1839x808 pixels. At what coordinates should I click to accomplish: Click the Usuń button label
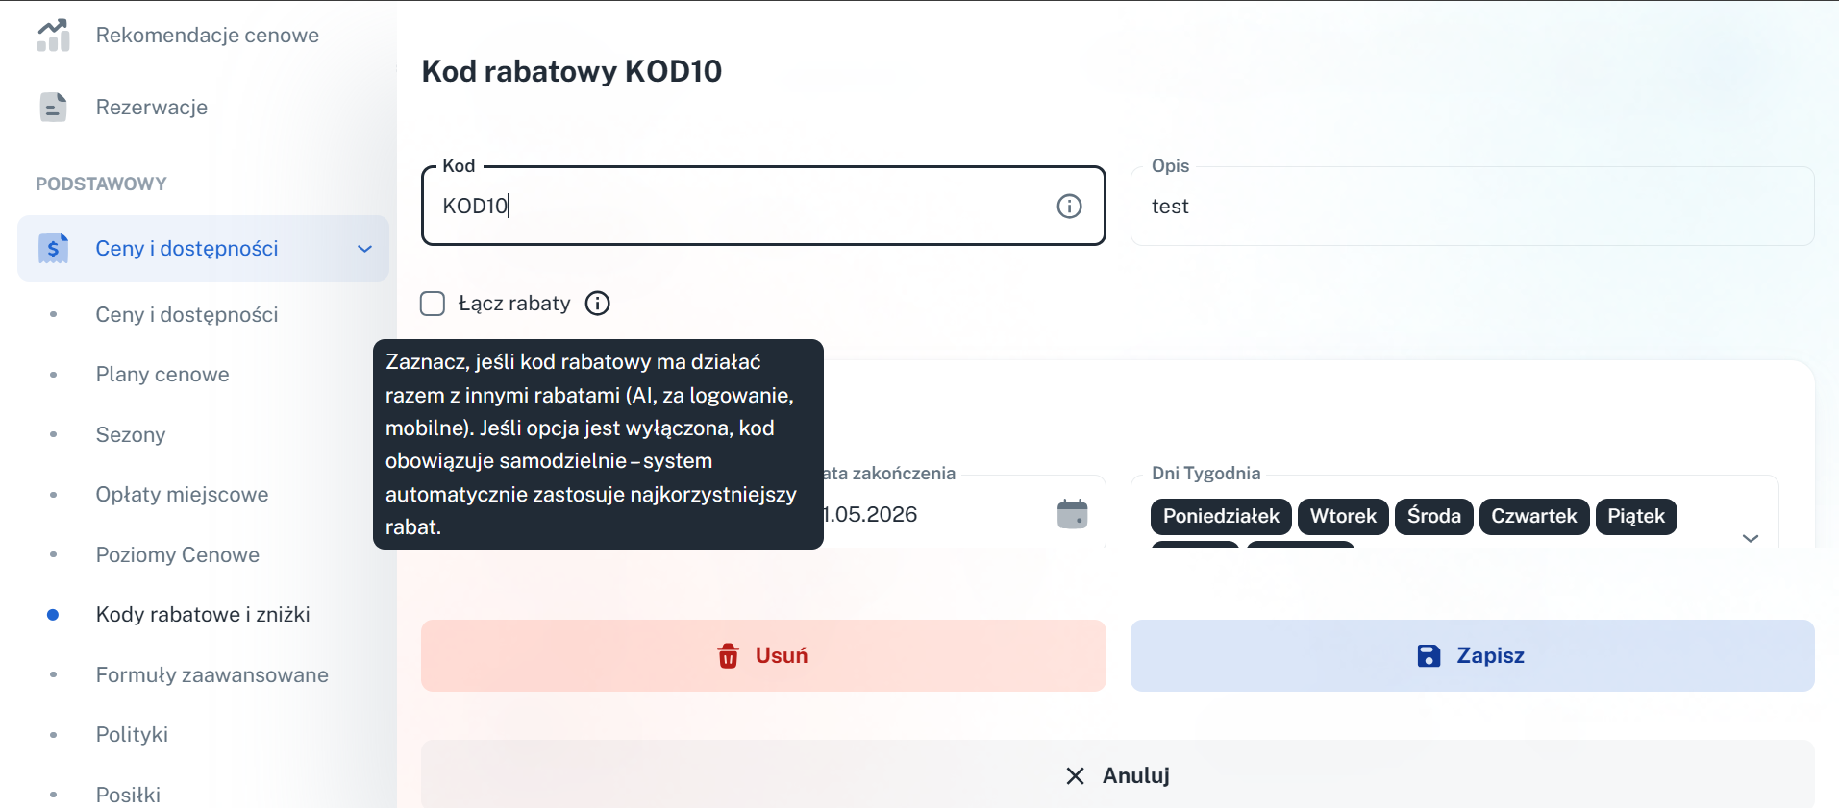tap(781, 655)
